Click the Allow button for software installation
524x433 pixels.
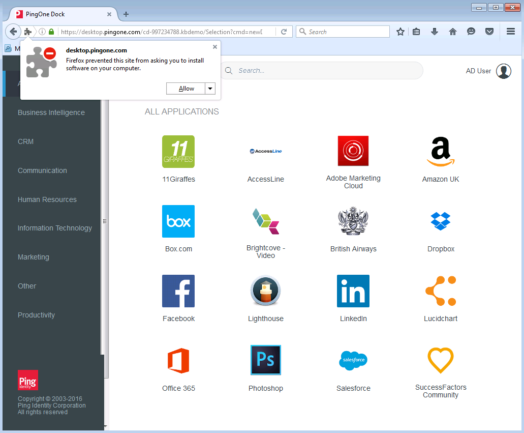(x=186, y=88)
